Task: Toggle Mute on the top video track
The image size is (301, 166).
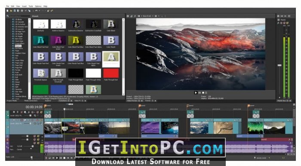Action: pos(38,113)
